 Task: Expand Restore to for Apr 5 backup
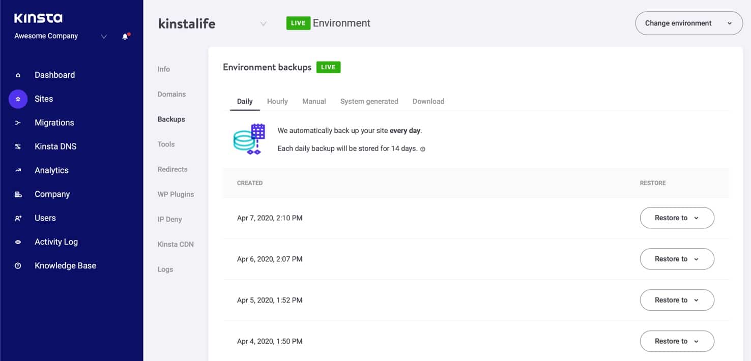[676, 300]
